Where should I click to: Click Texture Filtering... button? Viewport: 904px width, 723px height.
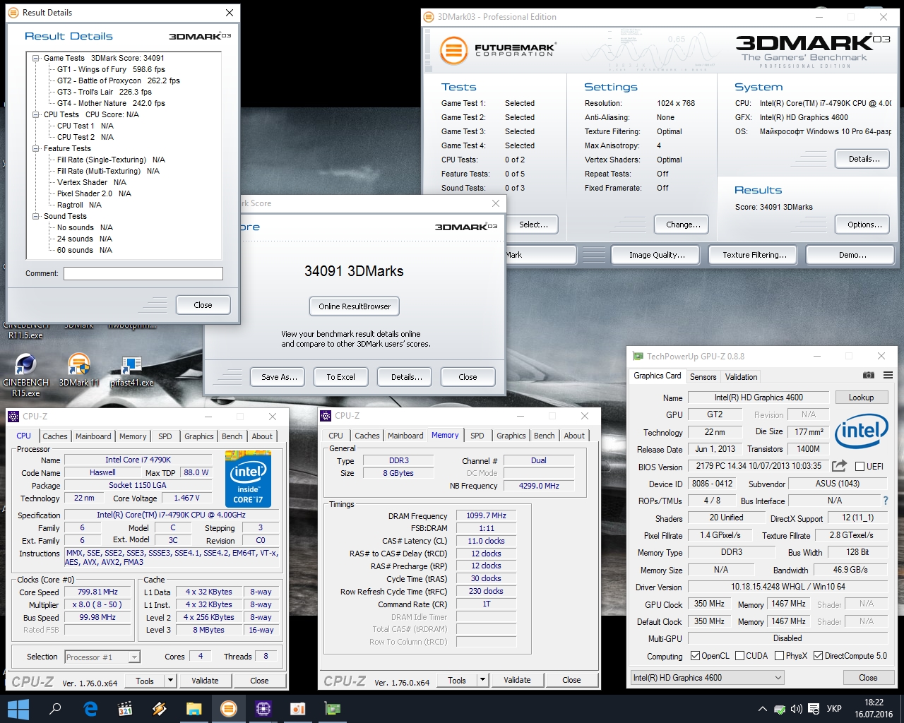754,255
